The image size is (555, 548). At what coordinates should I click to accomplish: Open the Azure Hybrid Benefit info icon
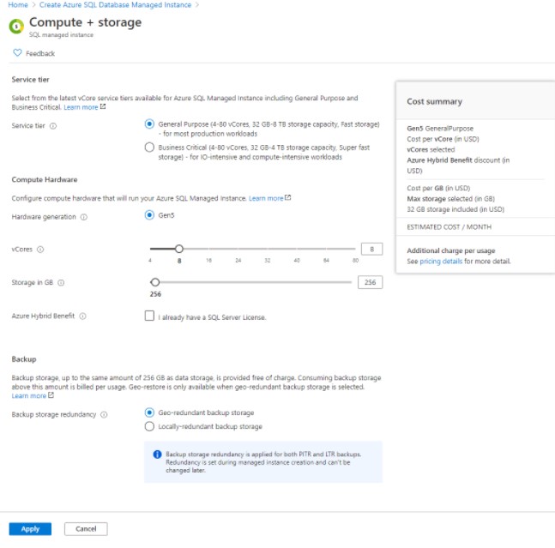[82, 316]
